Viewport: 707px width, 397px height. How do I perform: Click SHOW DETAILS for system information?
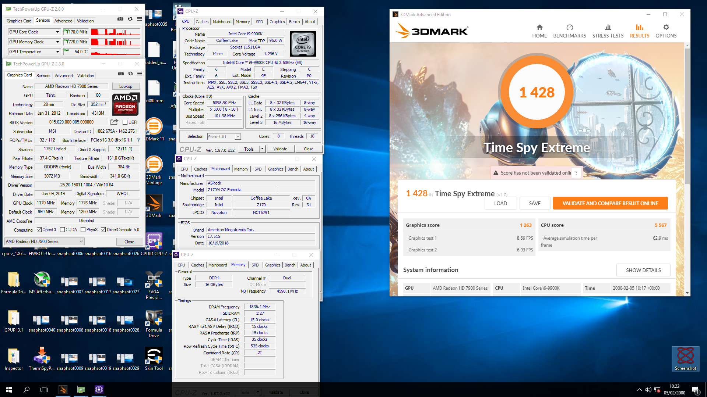tap(643, 270)
